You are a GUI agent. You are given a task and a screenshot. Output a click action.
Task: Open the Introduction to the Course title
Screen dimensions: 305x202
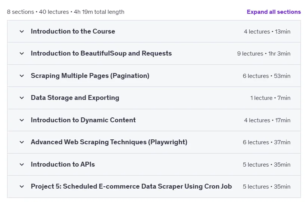click(x=73, y=31)
